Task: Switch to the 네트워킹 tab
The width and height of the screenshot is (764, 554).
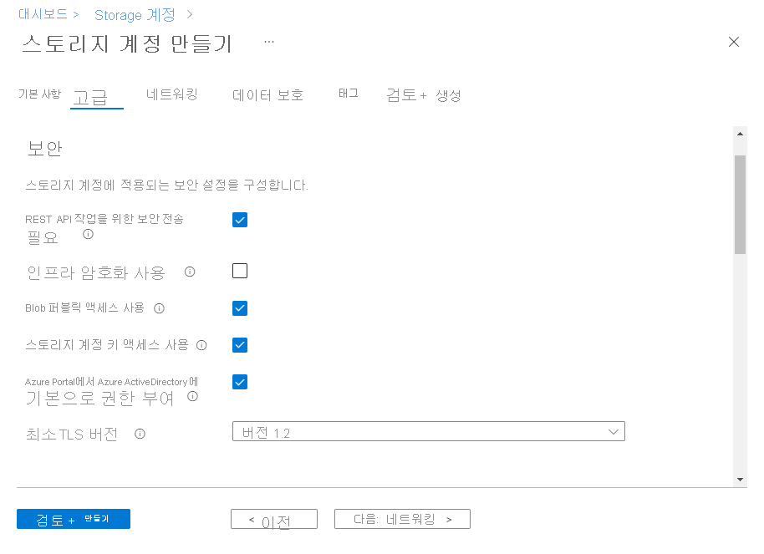Action: click(x=172, y=94)
